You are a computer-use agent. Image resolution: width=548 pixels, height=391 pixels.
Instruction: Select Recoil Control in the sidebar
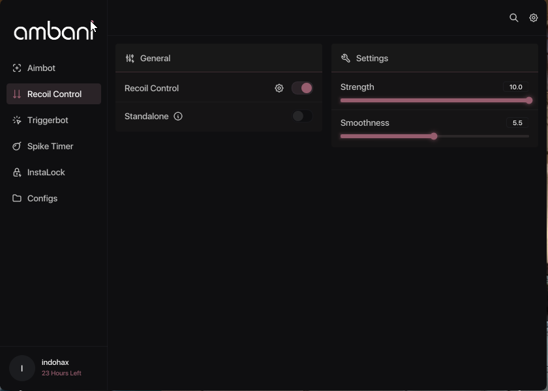[x=53, y=94]
